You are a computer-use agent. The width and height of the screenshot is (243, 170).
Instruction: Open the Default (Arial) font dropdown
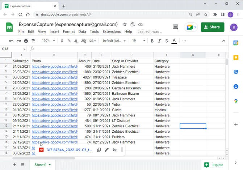point(114,41)
